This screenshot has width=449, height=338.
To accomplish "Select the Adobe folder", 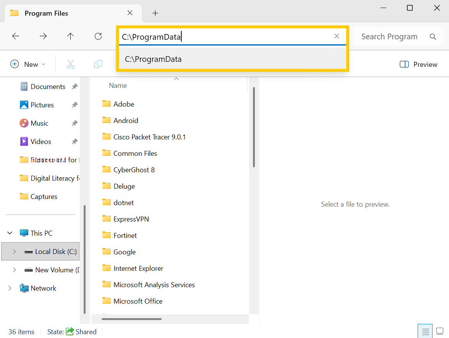I will (118, 104).
